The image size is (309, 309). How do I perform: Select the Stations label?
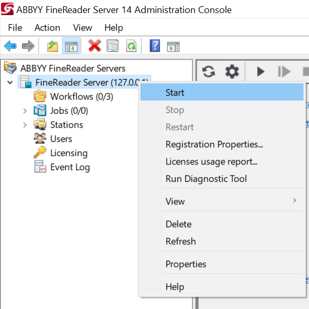pyautogui.click(x=66, y=125)
